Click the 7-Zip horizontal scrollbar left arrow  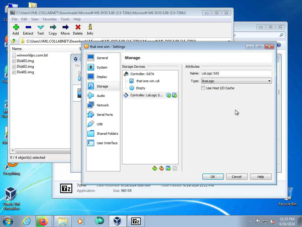pyautogui.click(x=13, y=150)
